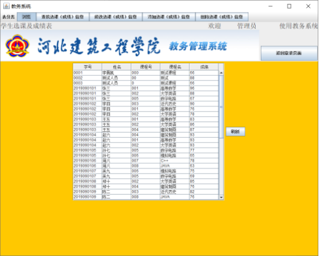The image size is (319, 256).
Task: Click course number 000 in row 0001
Action: coord(146,72)
